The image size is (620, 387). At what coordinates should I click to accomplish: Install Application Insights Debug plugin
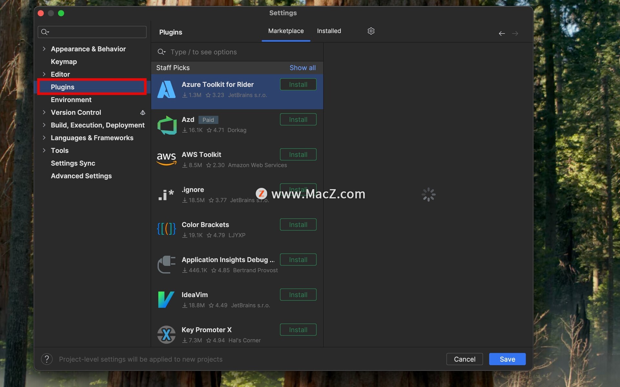pos(298,260)
